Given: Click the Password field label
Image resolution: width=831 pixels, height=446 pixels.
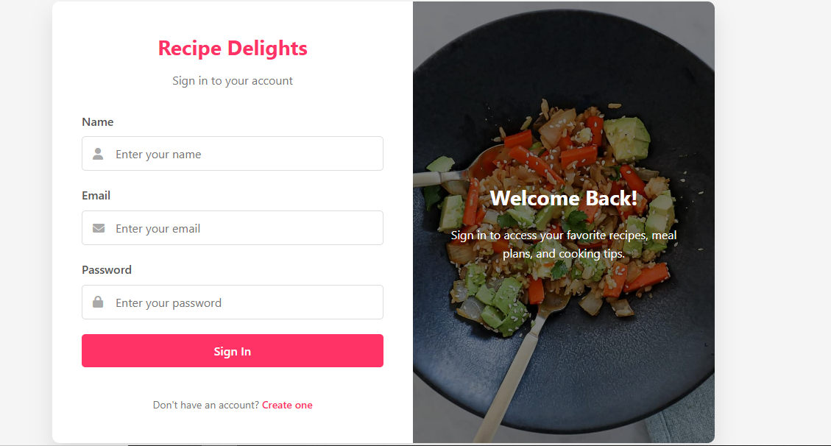Looking at the screenshot, I should click(107, 269).
